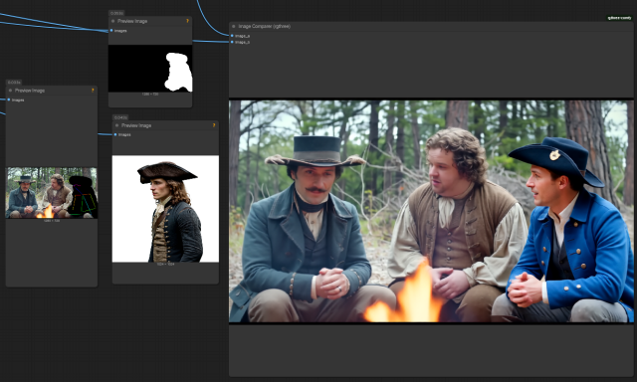This screenshot has height=382, width=637.
Task: Click the help icon on the tricorn hat Preview Image node
Action: [214, 125]
